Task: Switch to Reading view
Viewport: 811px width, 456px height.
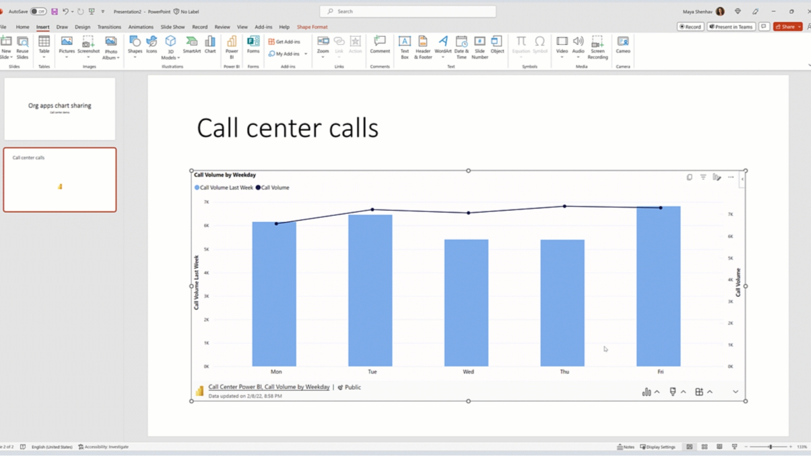Action: (x=719, y=447)
